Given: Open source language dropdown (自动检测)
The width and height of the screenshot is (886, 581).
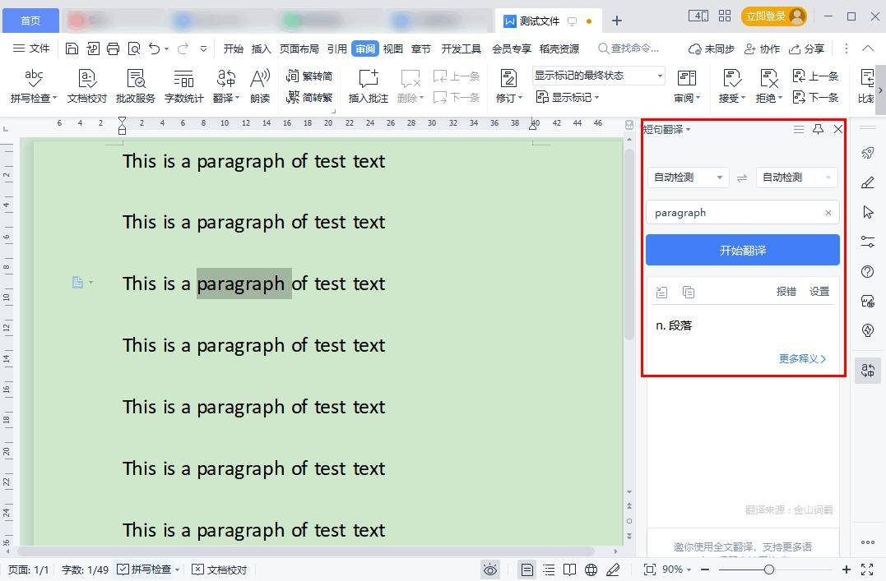Looking at the screenshot, I should [688, 178].
